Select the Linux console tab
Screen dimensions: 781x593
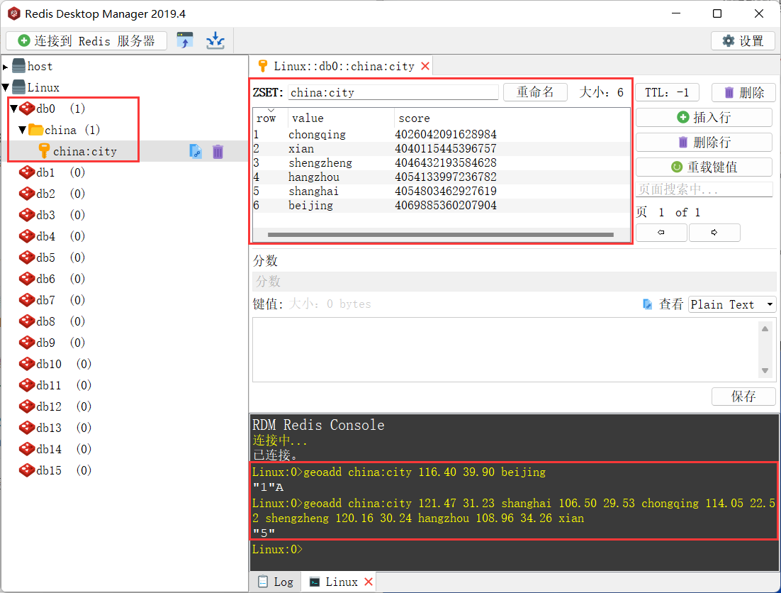click(334, 582)
